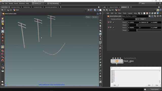Screen dimensions: 162x91
Task: Switch to the Render View tab
Action: (x=26, y=7)
